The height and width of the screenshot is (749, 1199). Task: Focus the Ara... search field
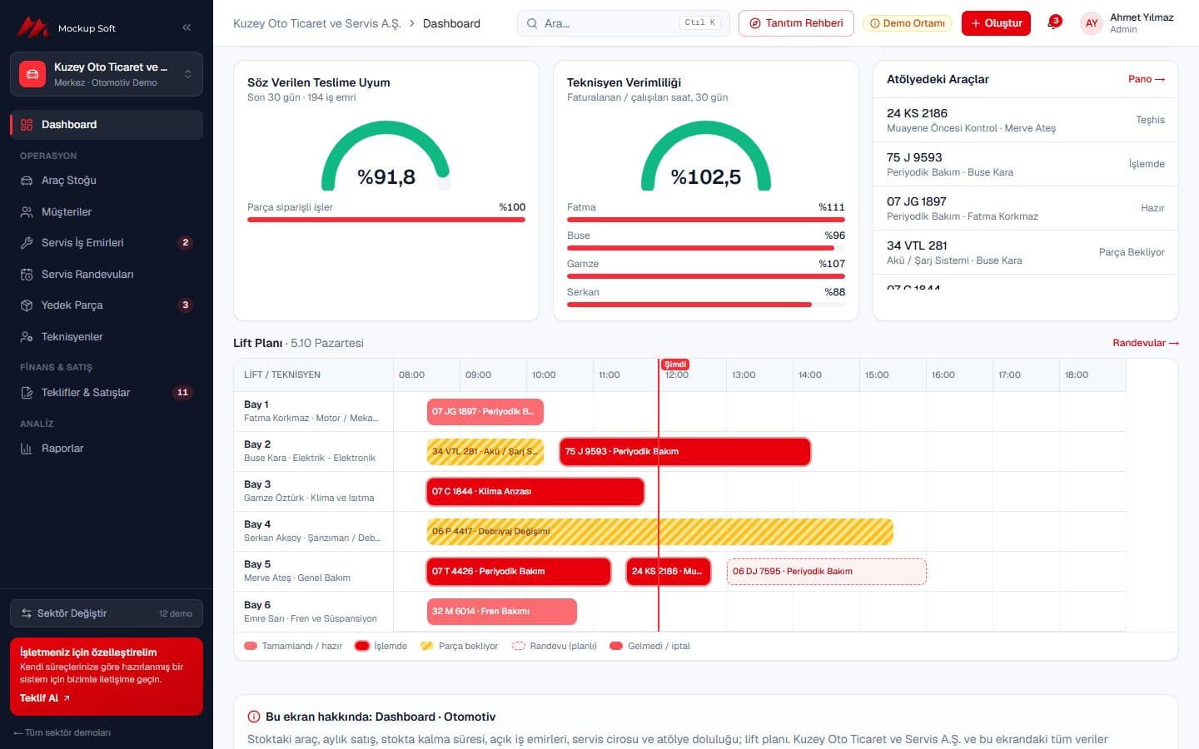(x=623, y=23)
